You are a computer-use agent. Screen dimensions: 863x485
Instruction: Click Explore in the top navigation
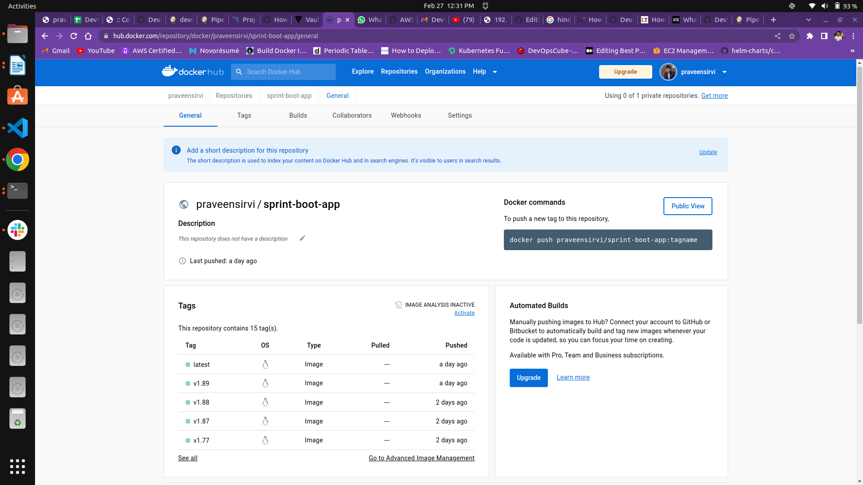(x=363, y=71)
